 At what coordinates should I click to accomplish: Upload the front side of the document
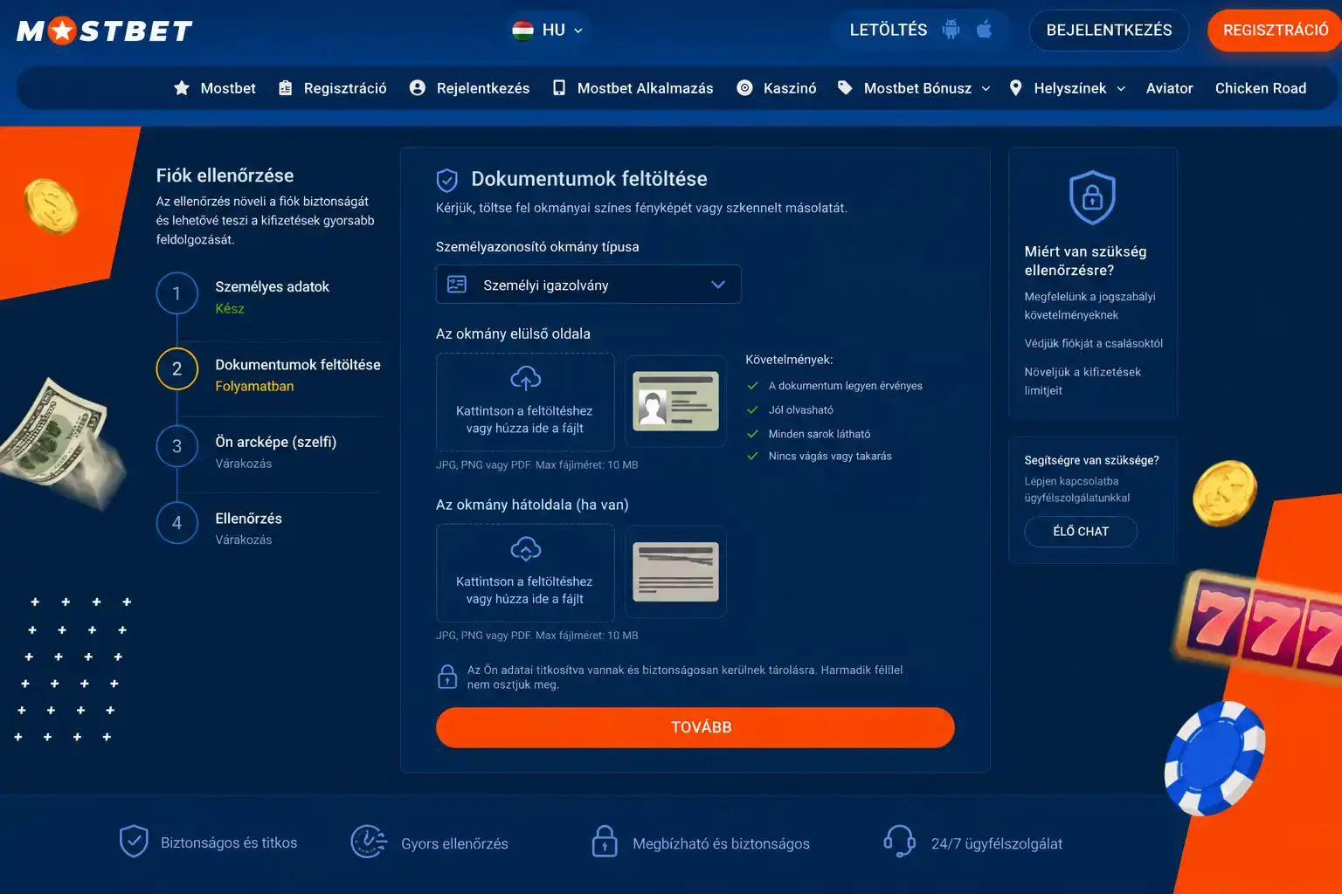pyautogui.click(x=525, y=402)
